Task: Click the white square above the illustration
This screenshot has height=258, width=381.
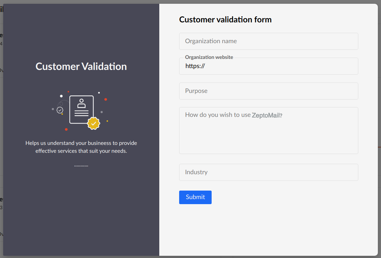Action: coord(99,93)
